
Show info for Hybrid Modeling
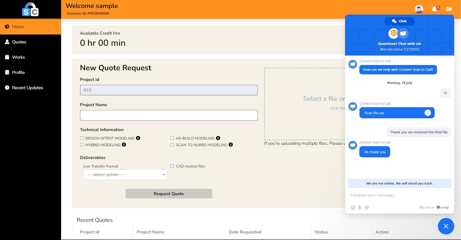(x=124, y=145)
